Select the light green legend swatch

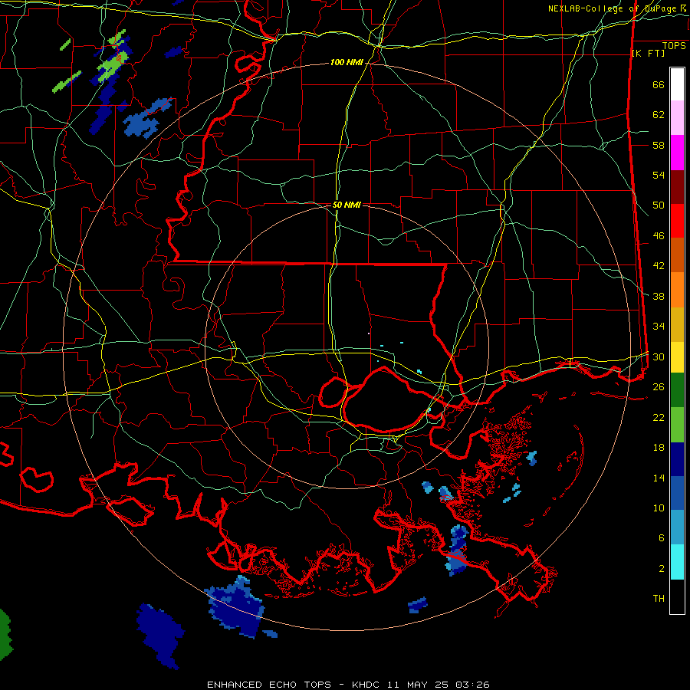tap(677, 425)
